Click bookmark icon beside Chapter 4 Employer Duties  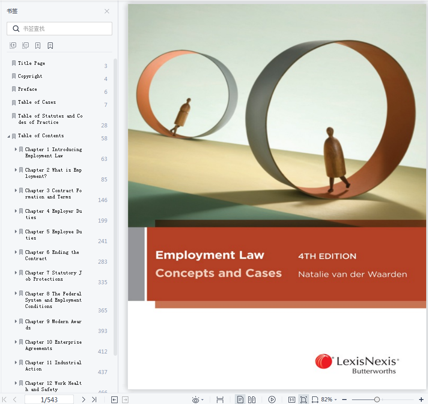pyautogui.click(x=21, y=211)
